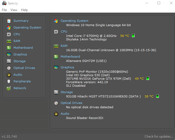The height and width of the screenshot is (140, 175).
Task: Click the Graphics heading link in summary
Action: (x=67, y=67)
